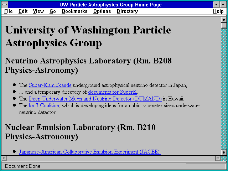This screenshot has width=228, height=171.
Task: Click the vertical scrollbar track below thumb
Action: pyautogui.click(x=224, y=89)
